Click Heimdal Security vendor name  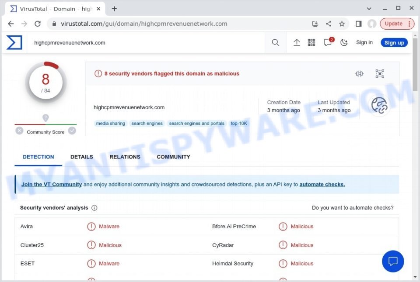pyautogui.click(x=232, y=264)
